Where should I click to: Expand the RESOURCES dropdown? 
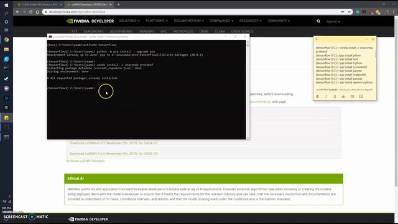(x=250, y=21)
